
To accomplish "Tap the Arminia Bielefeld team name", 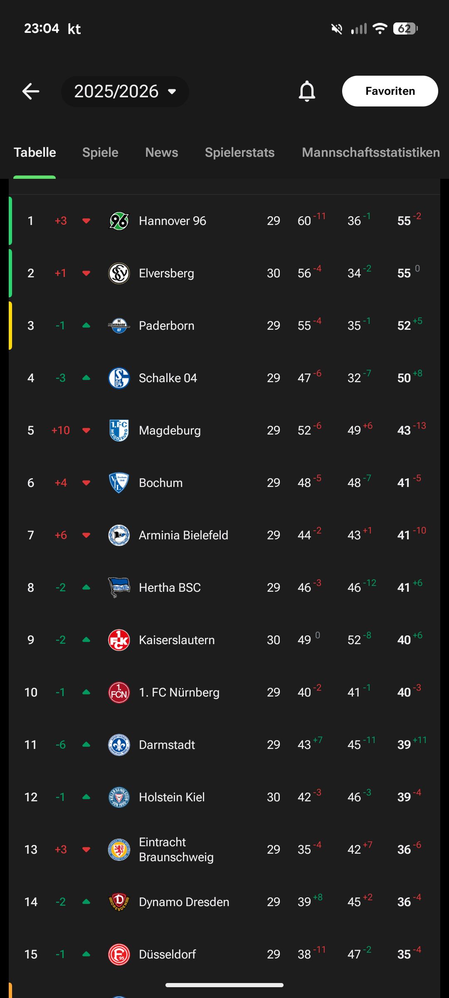I will click(x=183, y=535).
